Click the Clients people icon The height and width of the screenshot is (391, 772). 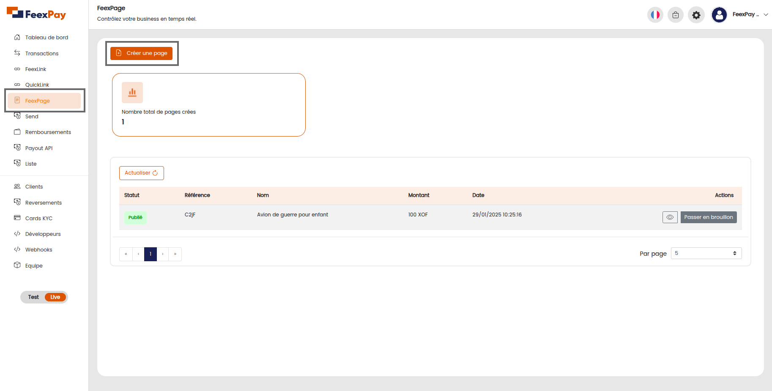tap(17, 186)
